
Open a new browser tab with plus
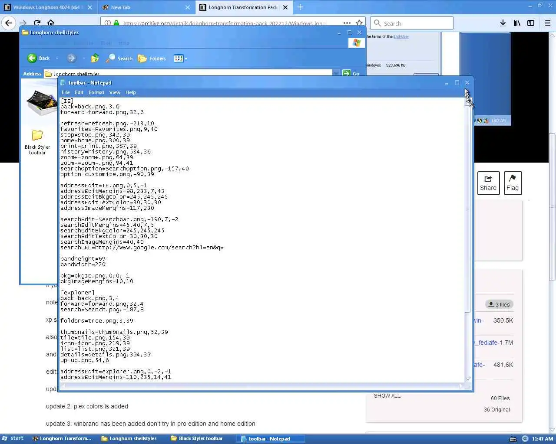(x=300, y=7)
